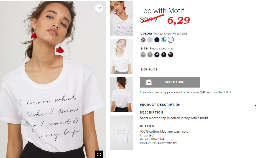Screen dimensions: 256x158
Task: Choose the dark navy color swatch
Action: tap(157, 40)
